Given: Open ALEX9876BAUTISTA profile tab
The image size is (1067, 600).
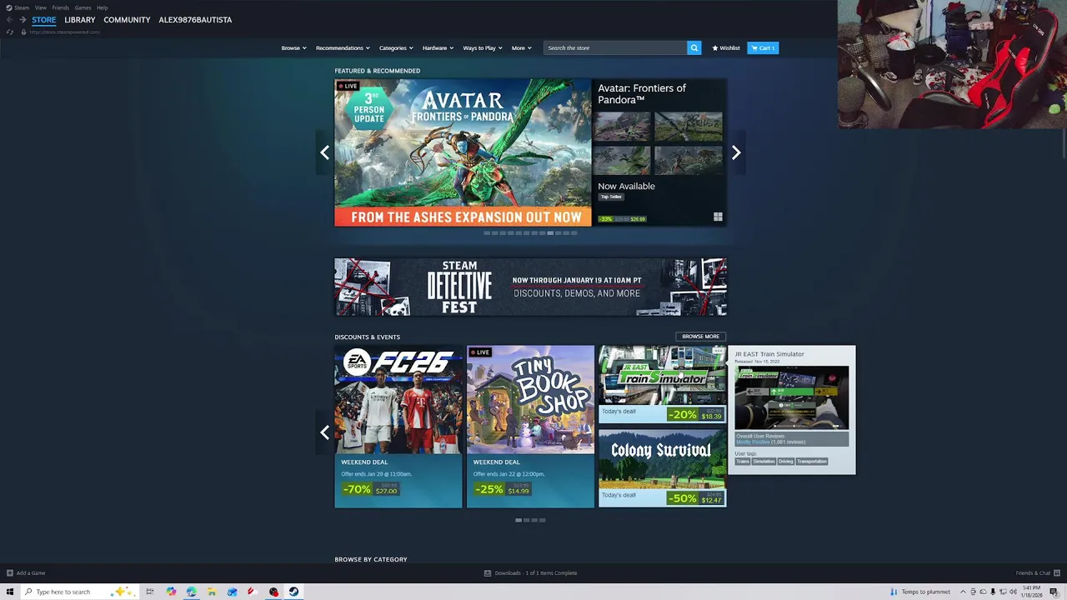Looking at the screenshot, I should [x=195, y=19].
